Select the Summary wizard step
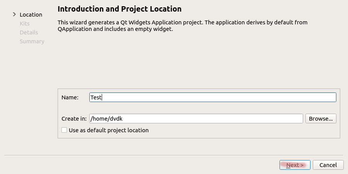Image resolution: width=348 pixels, height=174 pixels. 32,41
